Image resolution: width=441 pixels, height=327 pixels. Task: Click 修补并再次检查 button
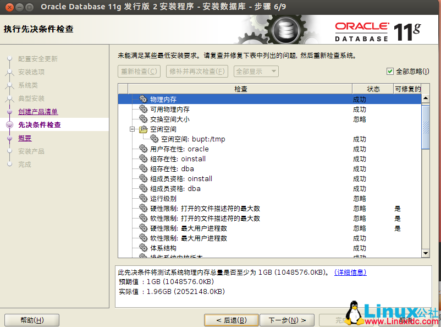click(197, 71)
